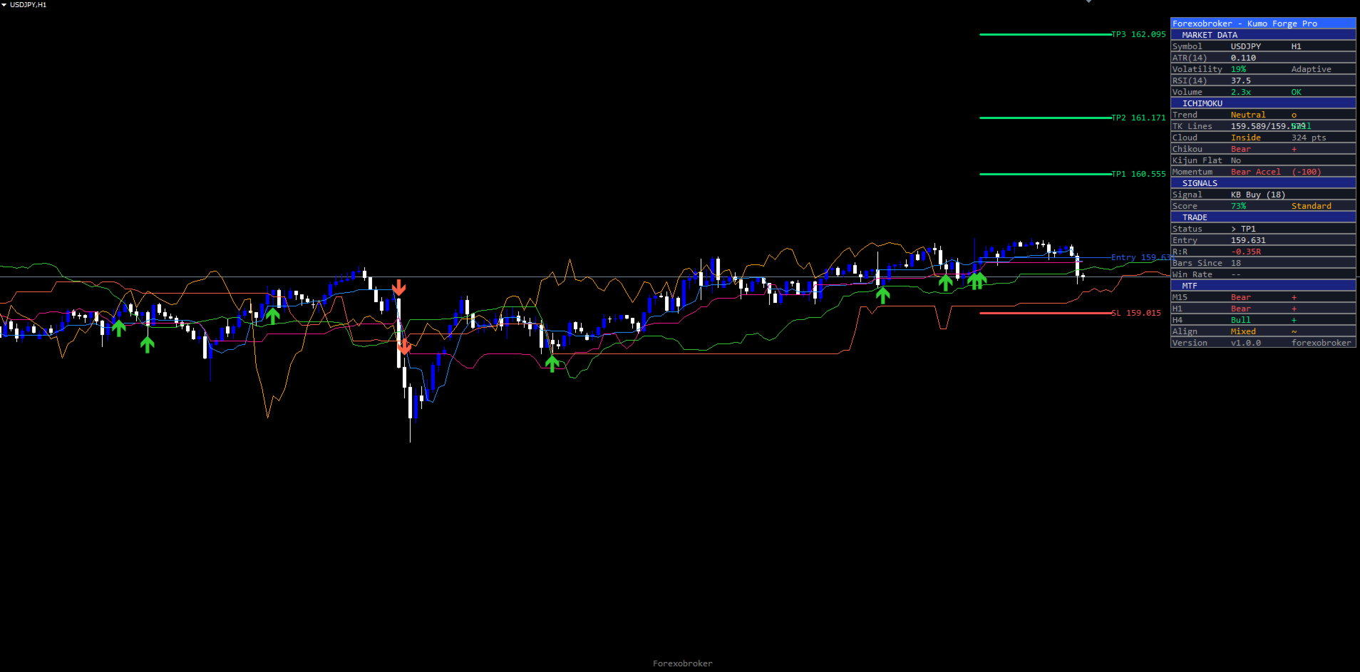1360x672 pixels.
Task: Click the H4 Bull plus indicator
Action: coord(1294,320)
